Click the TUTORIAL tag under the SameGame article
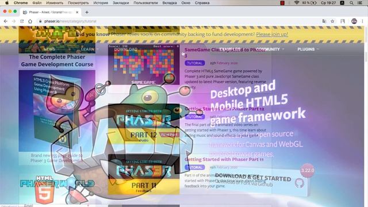This screenshot has height=207, width=368. (x=194, y=63)
